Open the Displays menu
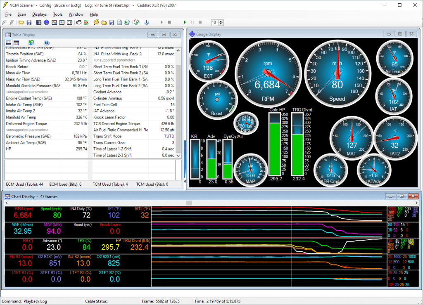This screenshot has height=305, width=423. [39, 14]
